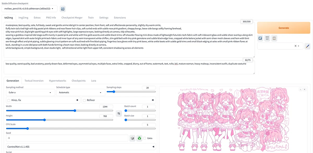Clear the styles selection with the X
Image resolution: width=313 pixels, height=153 pixels.
295,46
